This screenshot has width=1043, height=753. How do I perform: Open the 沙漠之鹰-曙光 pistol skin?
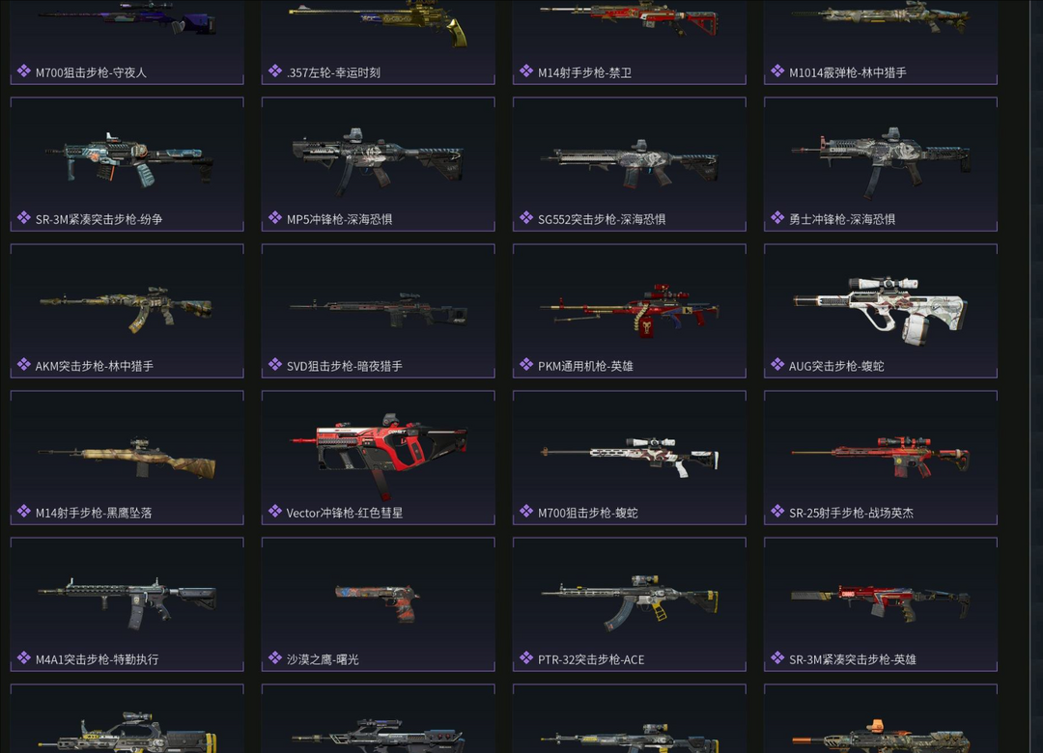pyautogui.click(x=378, y=604)
